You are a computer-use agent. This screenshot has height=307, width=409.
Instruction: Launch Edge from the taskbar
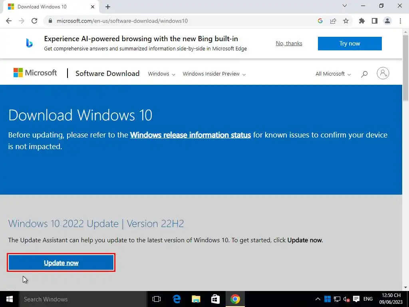pos(177,299)
